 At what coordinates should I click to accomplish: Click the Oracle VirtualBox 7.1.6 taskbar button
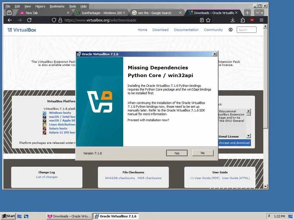pos(116,216)
